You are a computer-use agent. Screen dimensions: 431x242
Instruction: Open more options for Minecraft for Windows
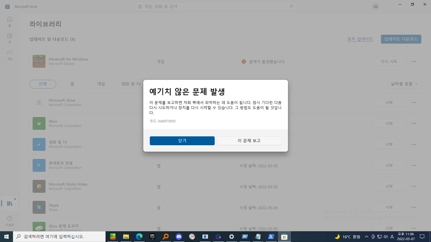pyautogui.click(x=413, y=61)
